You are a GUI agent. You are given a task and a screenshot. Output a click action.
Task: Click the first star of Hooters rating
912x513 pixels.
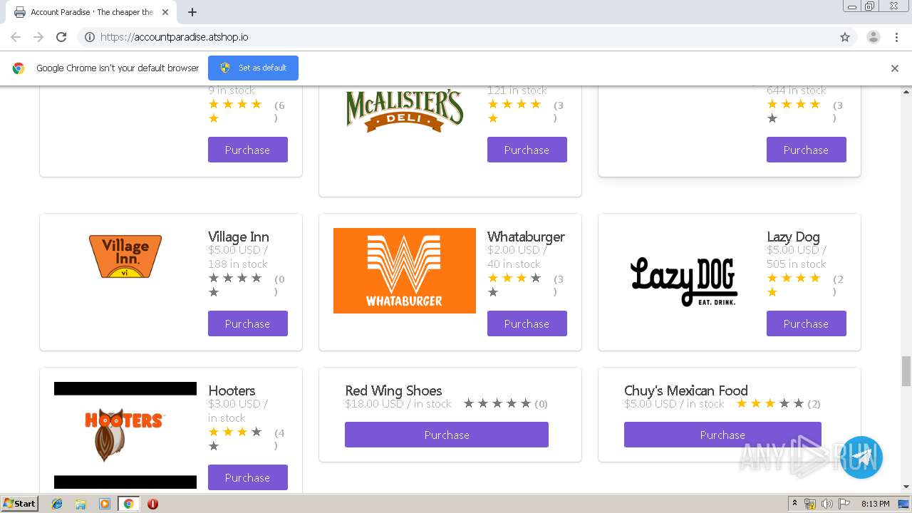(214, 432)
